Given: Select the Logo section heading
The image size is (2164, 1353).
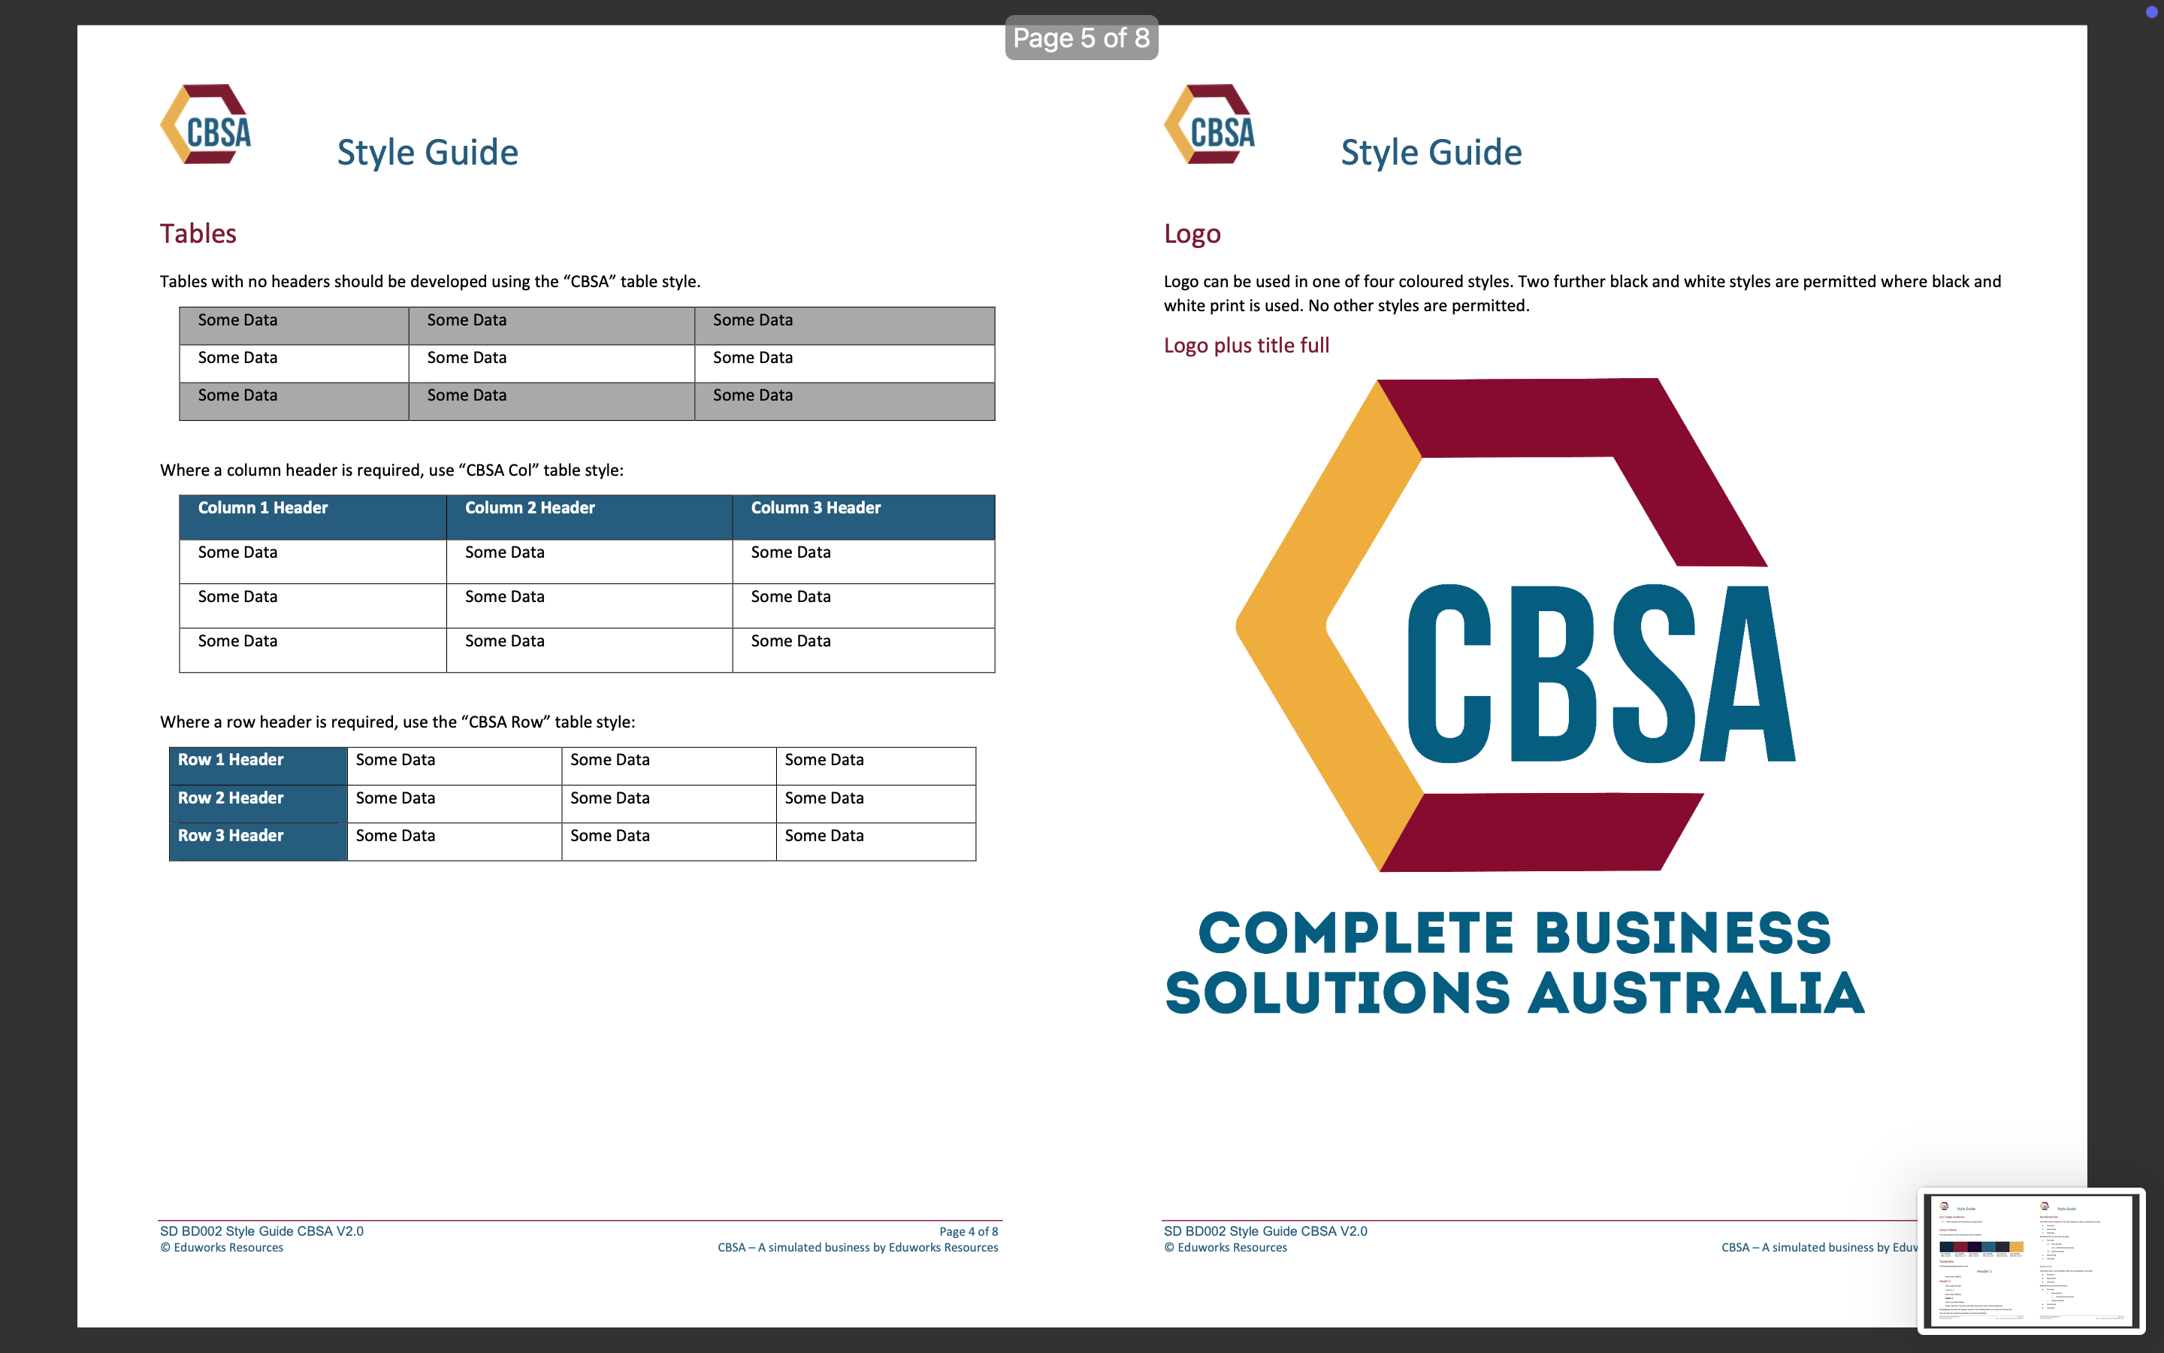Looking at the screenshot, I should [1192, 233].
